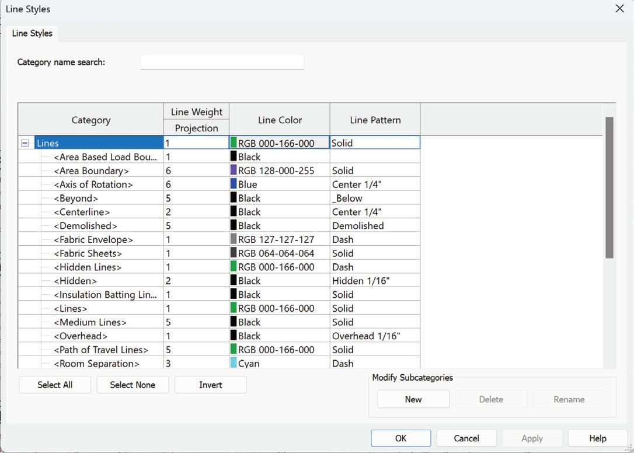Image resolution: width=634 pixels, height=453 pixels.
Task: Click line weight 2 of Centerline
Action: pyautogui.click(x=196, y=211)
